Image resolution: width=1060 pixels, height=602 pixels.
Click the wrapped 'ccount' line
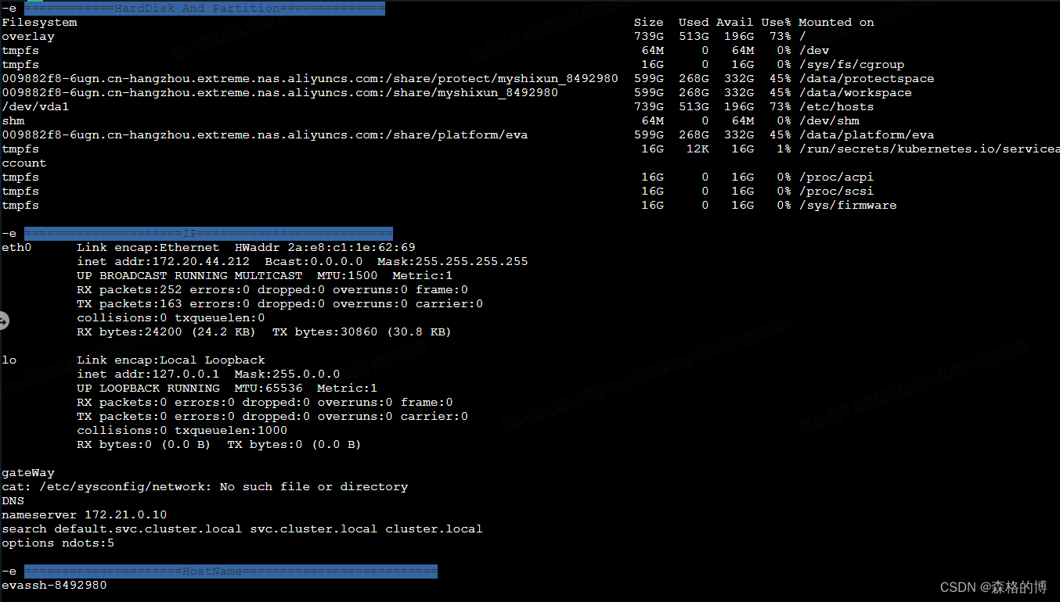24,163
